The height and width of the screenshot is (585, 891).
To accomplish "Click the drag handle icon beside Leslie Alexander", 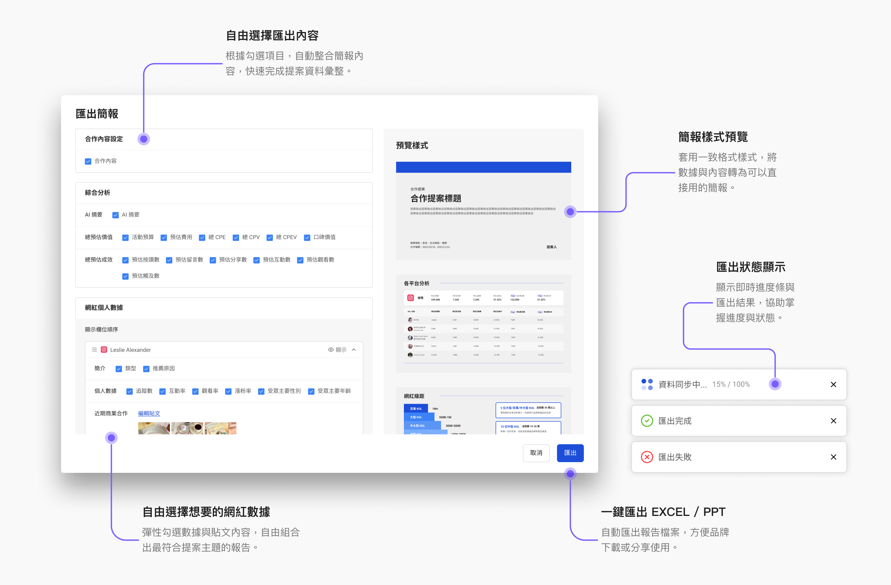I will coord(94,350).
